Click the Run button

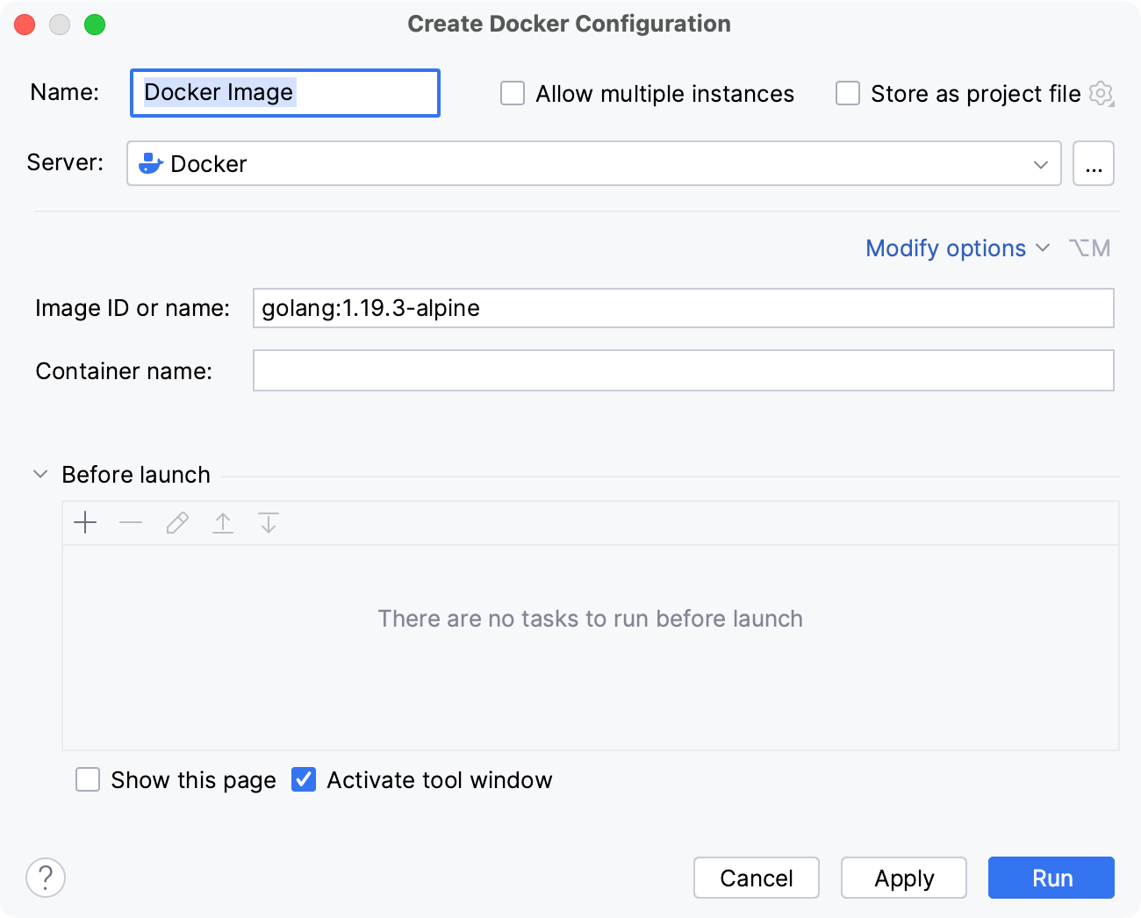click(x=1051, y=878)
